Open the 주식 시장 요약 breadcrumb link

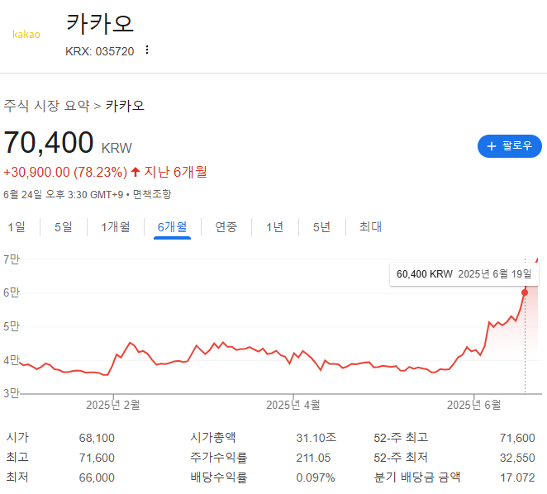click(x=46, y=106)
